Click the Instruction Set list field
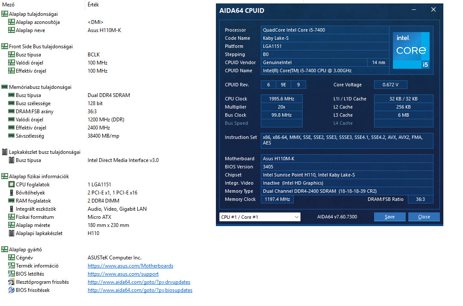The image size is (463, 306). (x=347, y=141)
